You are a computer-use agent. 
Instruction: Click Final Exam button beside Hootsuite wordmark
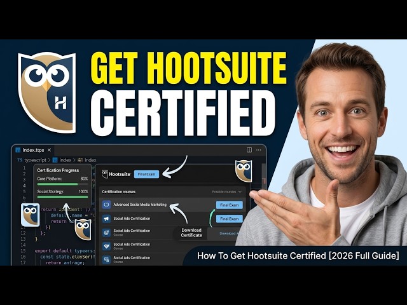tap(146, 174)
